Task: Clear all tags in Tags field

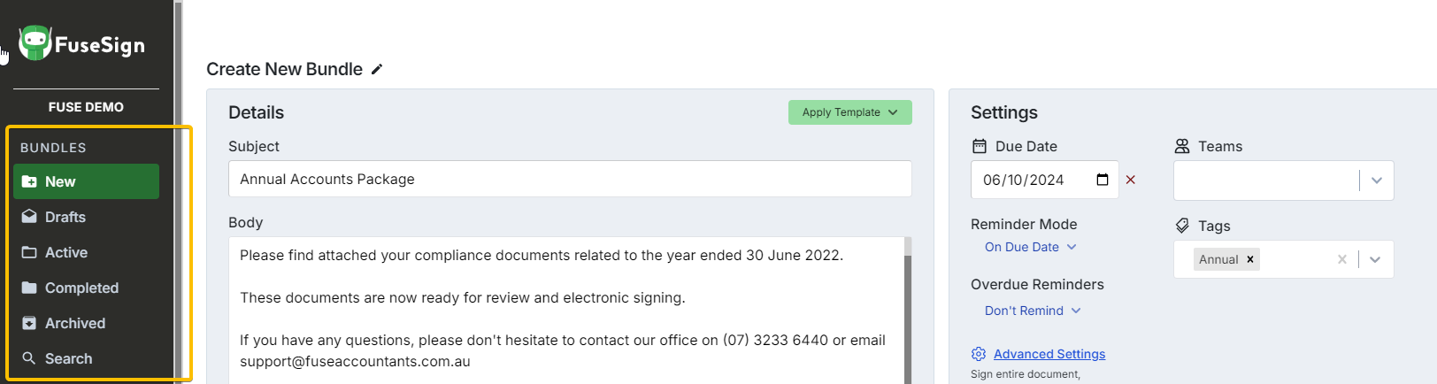Action: pyautogui.click(x=1342, y=259)
